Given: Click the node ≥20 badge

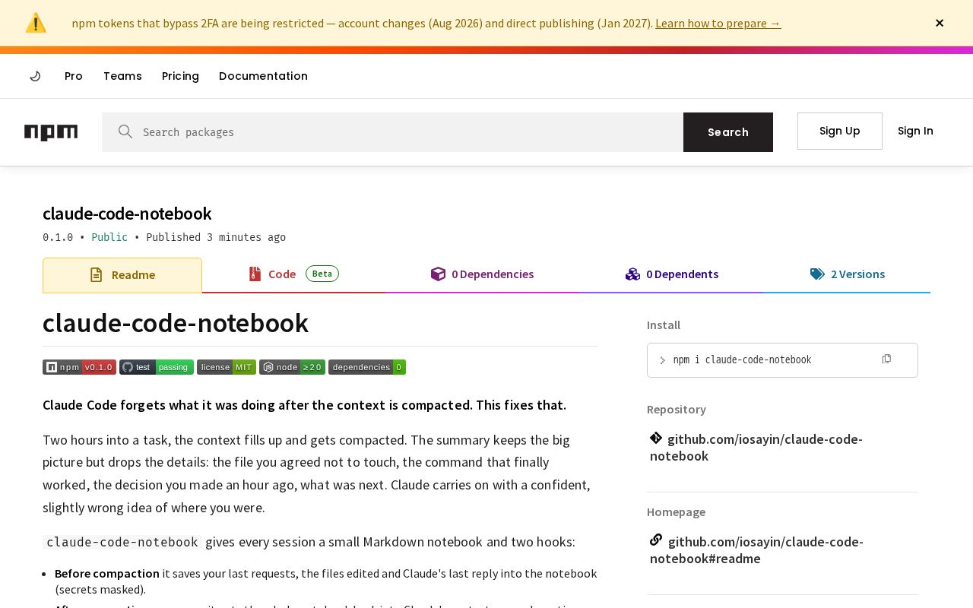Looking at the screenshot, I should tap(292, 367).
